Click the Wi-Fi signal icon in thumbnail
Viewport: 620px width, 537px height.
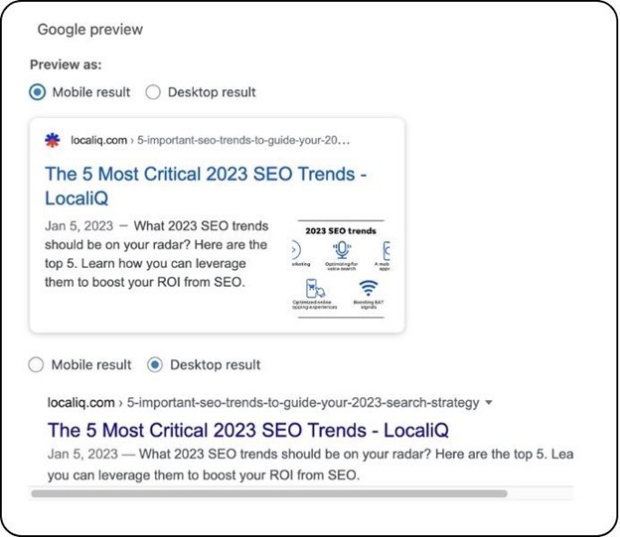(369, 289)
